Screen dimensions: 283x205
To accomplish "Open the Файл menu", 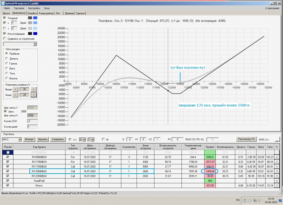I will [x=7, y=8].
